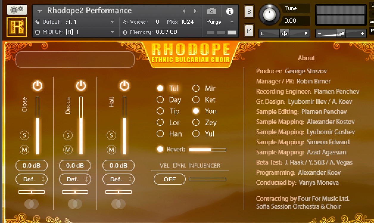374x223 pixels.
Task: Adjust the Reverb amount slider
Action: tap(207, 150)
